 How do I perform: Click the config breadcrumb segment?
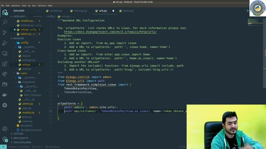point(50,17)
